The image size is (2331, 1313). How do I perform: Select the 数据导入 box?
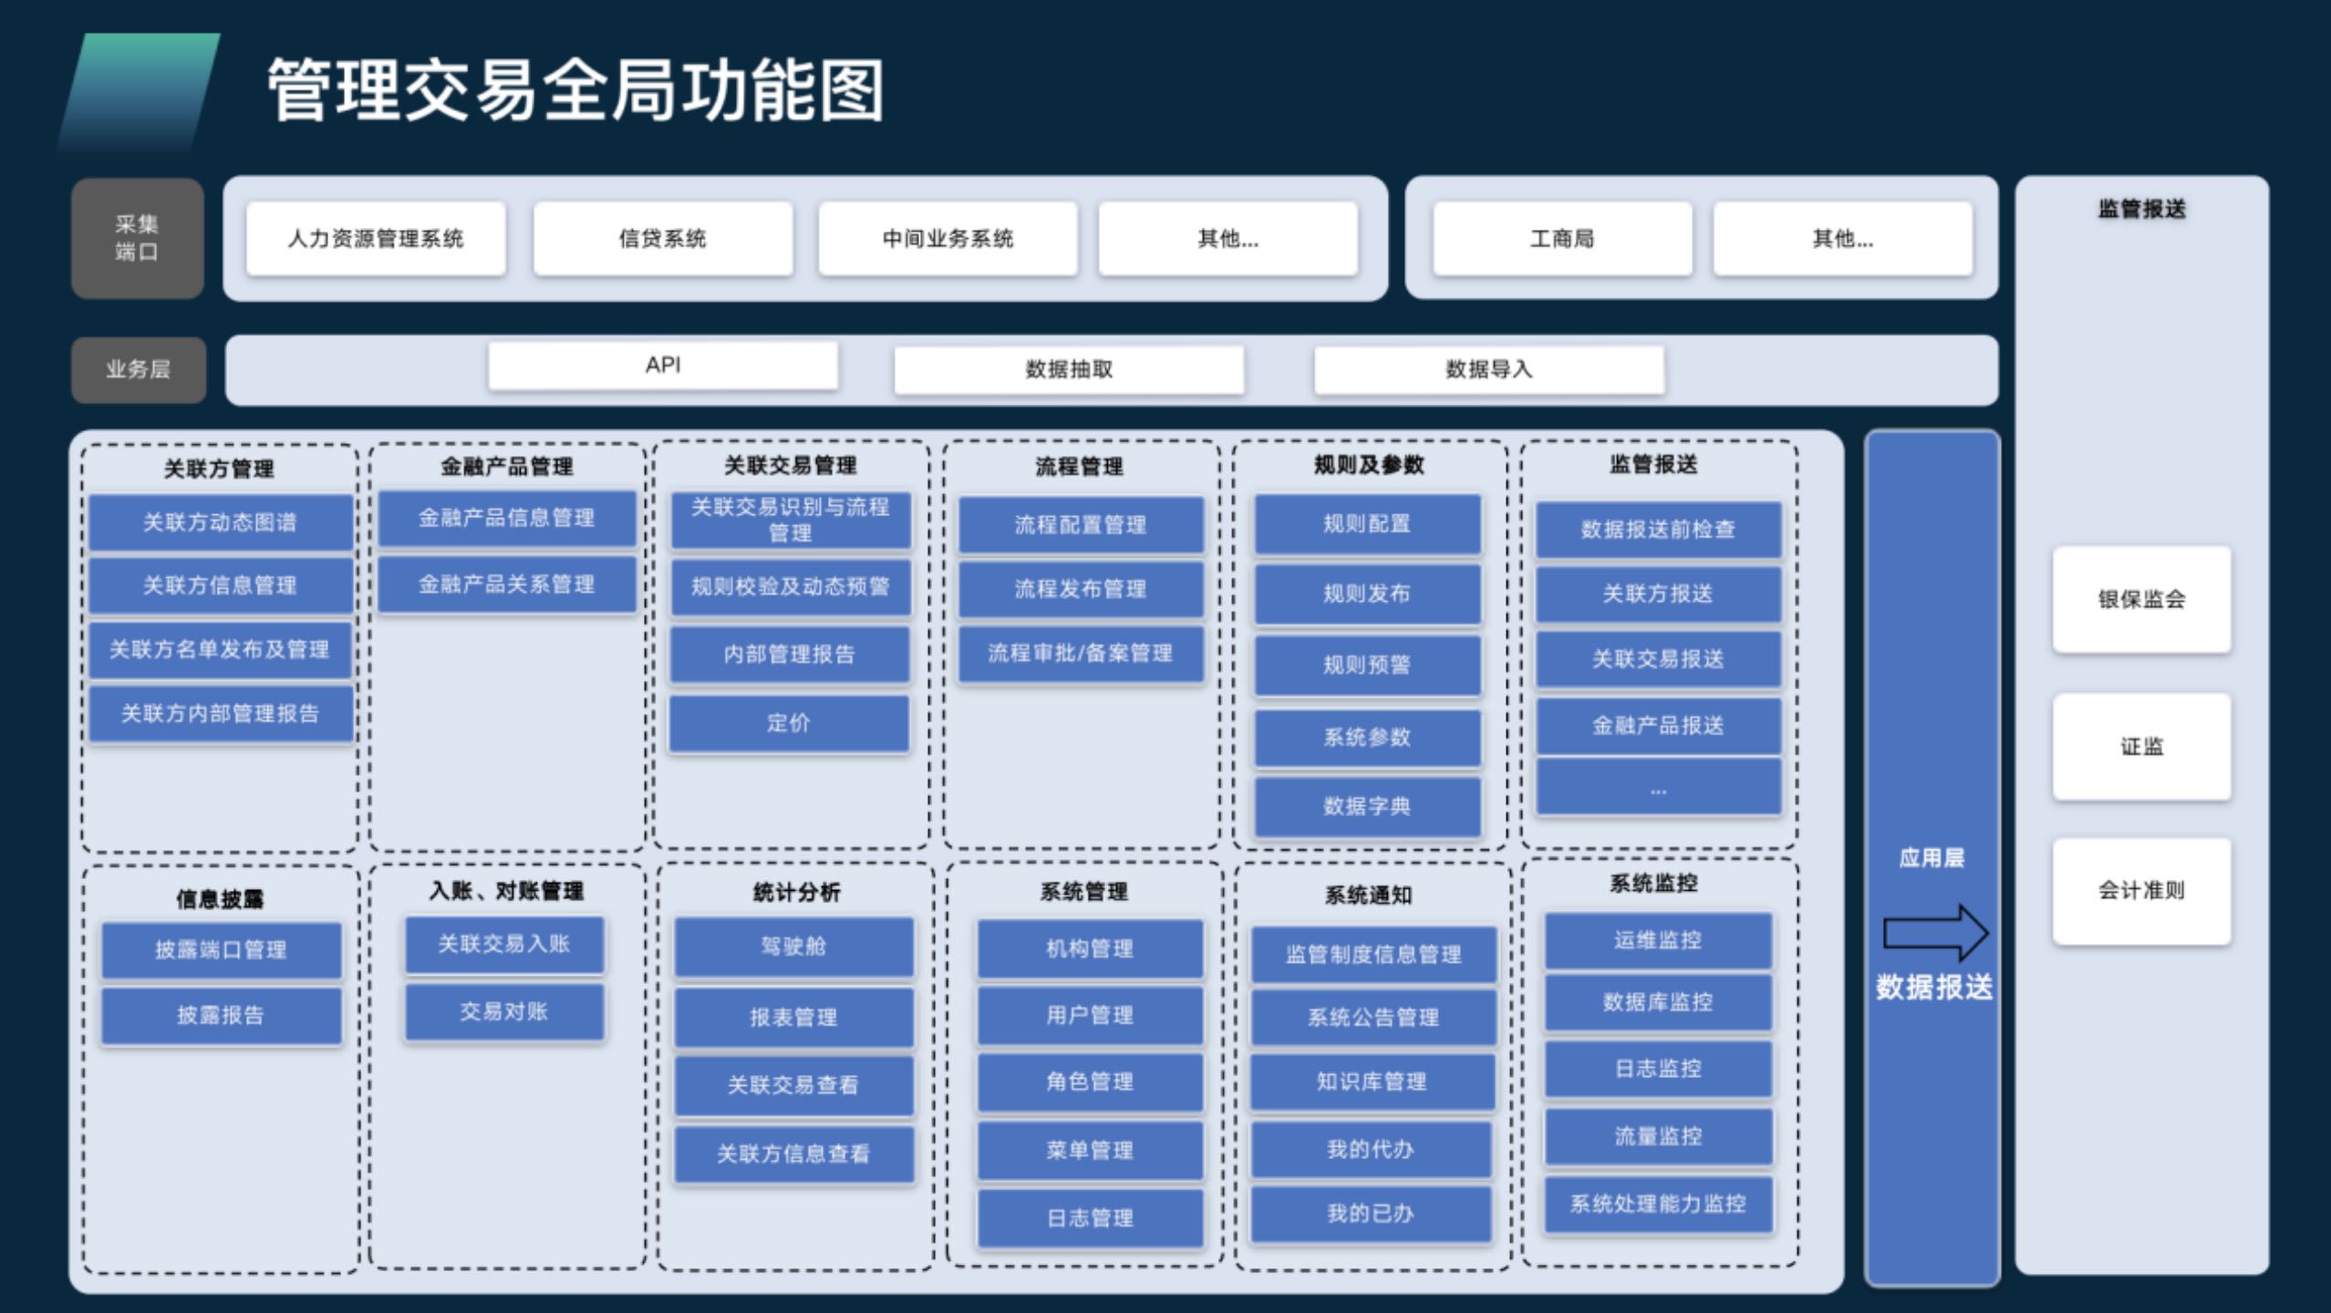coord(1488,369)
